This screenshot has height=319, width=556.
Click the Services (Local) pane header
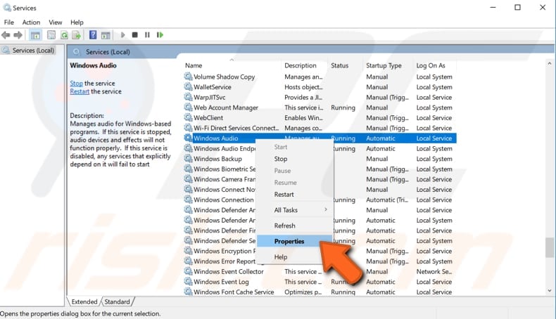108,52
